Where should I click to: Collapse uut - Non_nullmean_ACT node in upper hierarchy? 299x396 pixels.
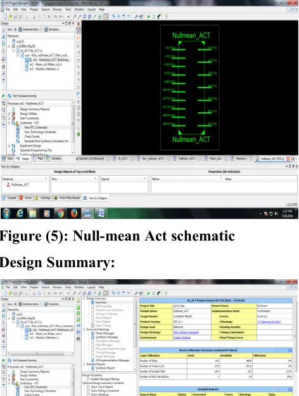[x=18, y=55]
